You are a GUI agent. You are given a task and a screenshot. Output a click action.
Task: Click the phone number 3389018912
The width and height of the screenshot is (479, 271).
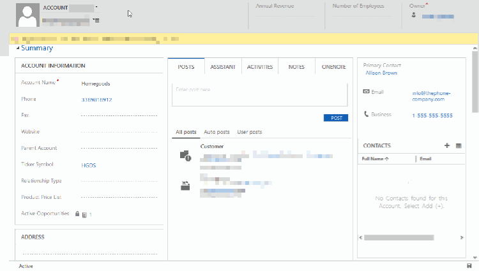point(96,100)
